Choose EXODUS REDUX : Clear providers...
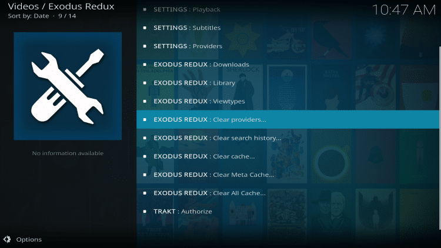 tap(288, 119)
